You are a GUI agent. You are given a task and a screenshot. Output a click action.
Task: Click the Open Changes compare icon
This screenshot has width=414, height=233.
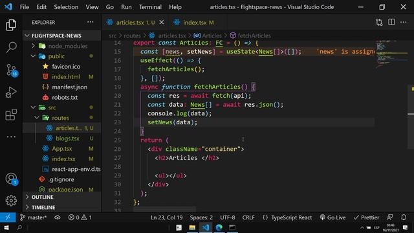379,23
